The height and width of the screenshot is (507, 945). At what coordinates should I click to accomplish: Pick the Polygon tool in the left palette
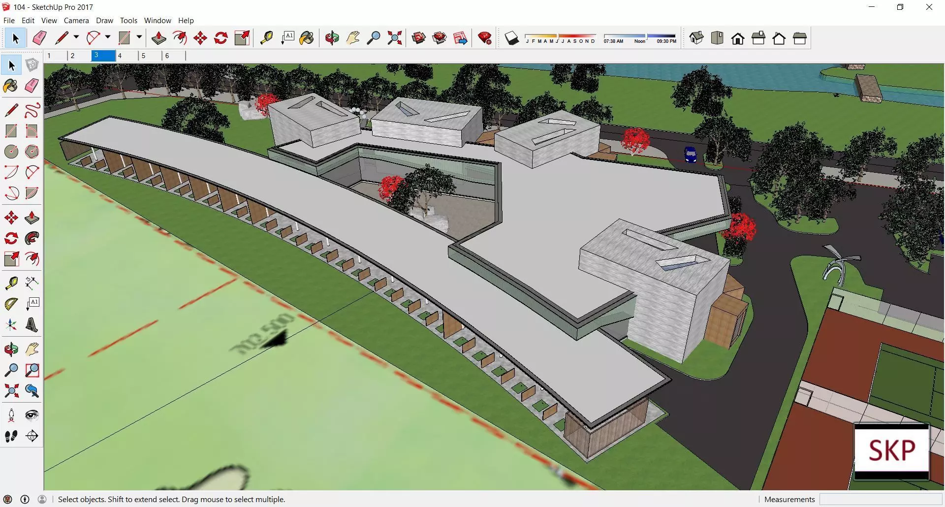click(x=32, y=151)
